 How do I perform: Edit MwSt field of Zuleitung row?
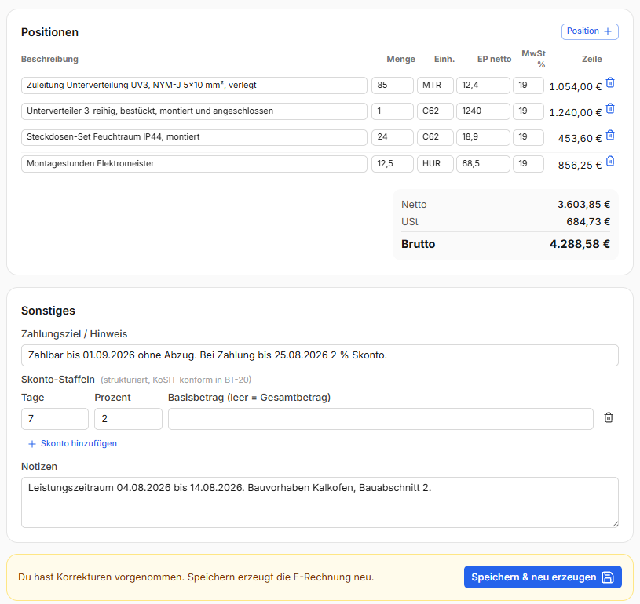[528, 86]
